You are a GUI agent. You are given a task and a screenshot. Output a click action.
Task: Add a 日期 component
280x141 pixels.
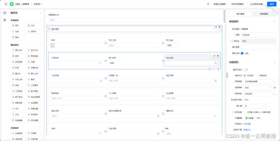click(x=33, y=62)
